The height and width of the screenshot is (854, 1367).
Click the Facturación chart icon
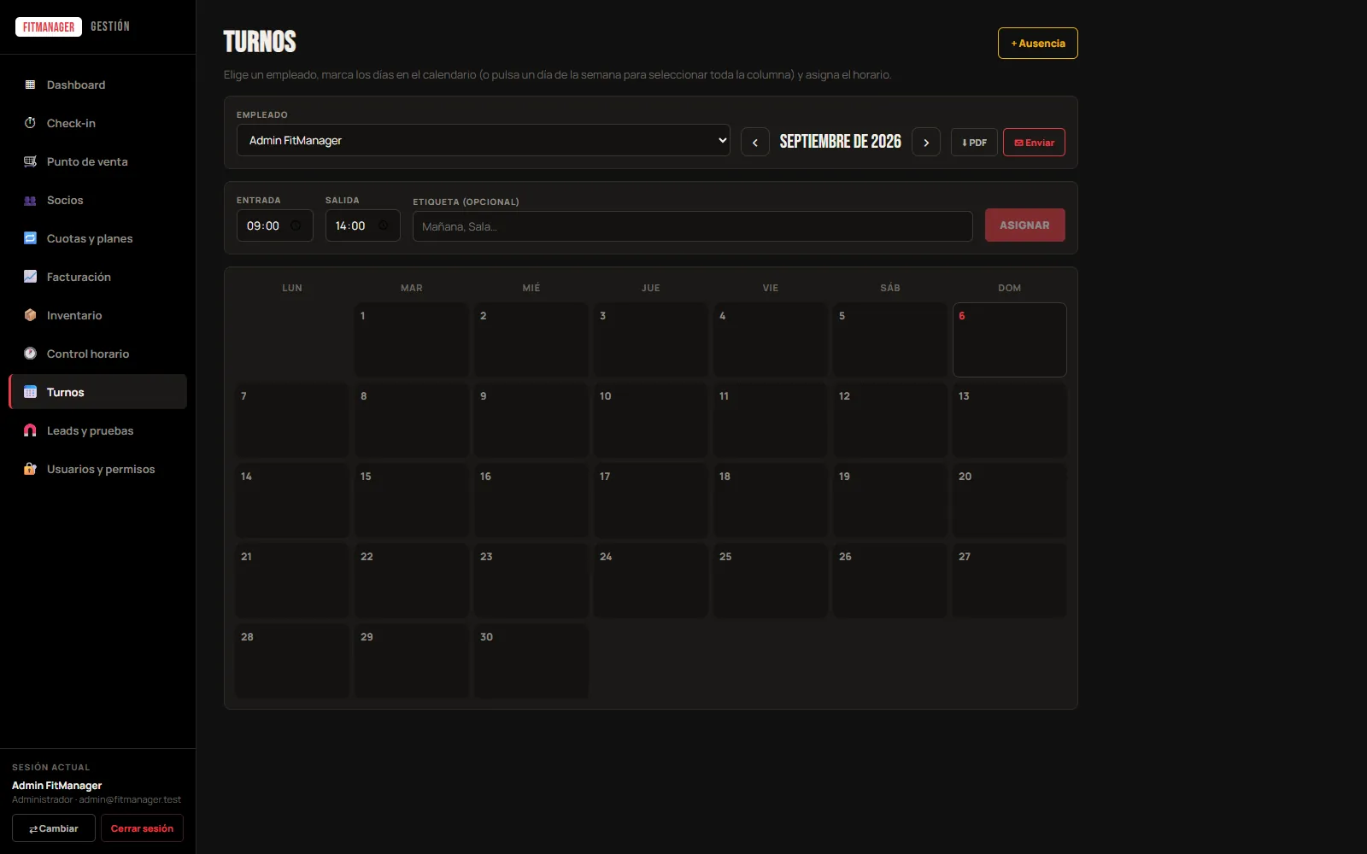30,277
